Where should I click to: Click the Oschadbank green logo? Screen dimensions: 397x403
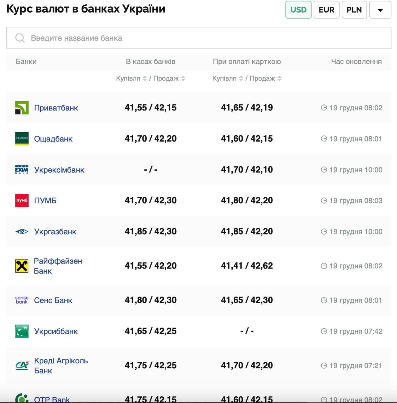point(22,139)
